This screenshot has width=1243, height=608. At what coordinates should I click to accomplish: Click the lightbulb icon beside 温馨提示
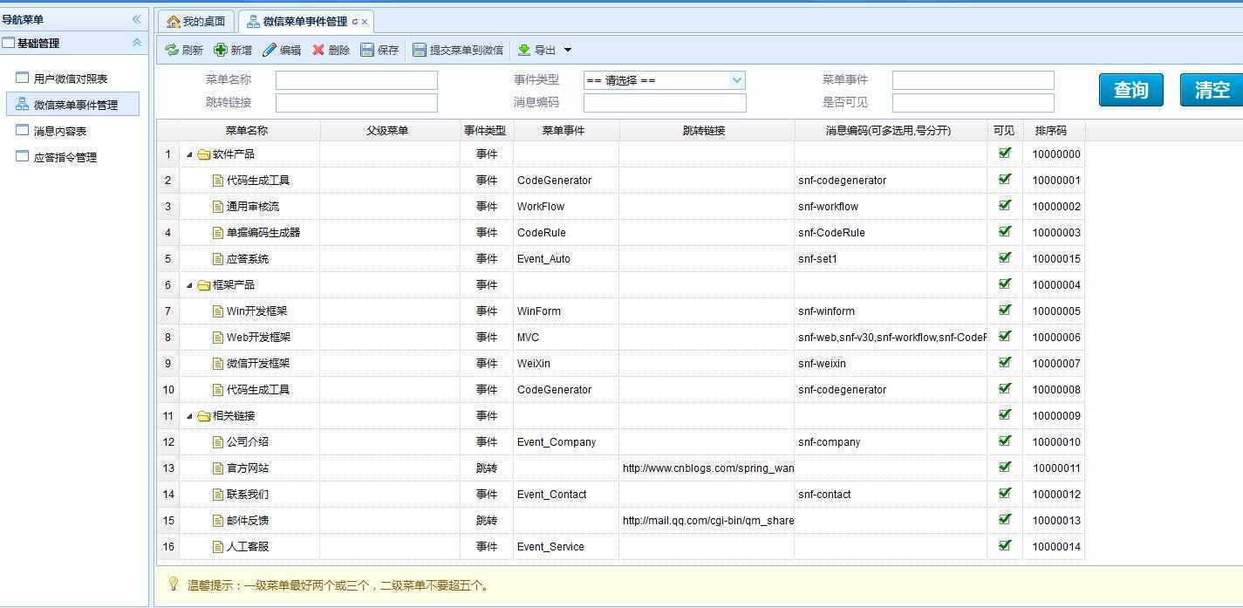point(173,584)
